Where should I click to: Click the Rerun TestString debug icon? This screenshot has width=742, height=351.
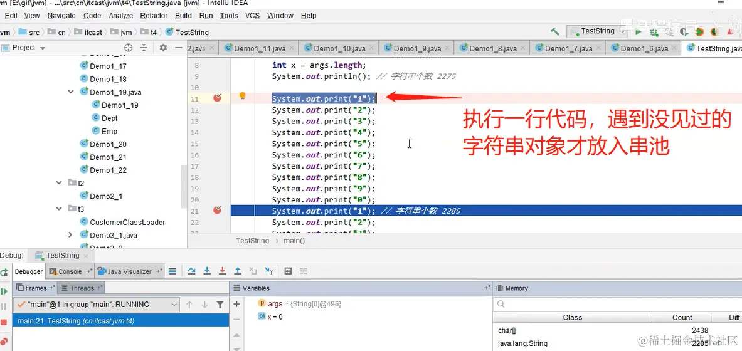coord(4,273)
